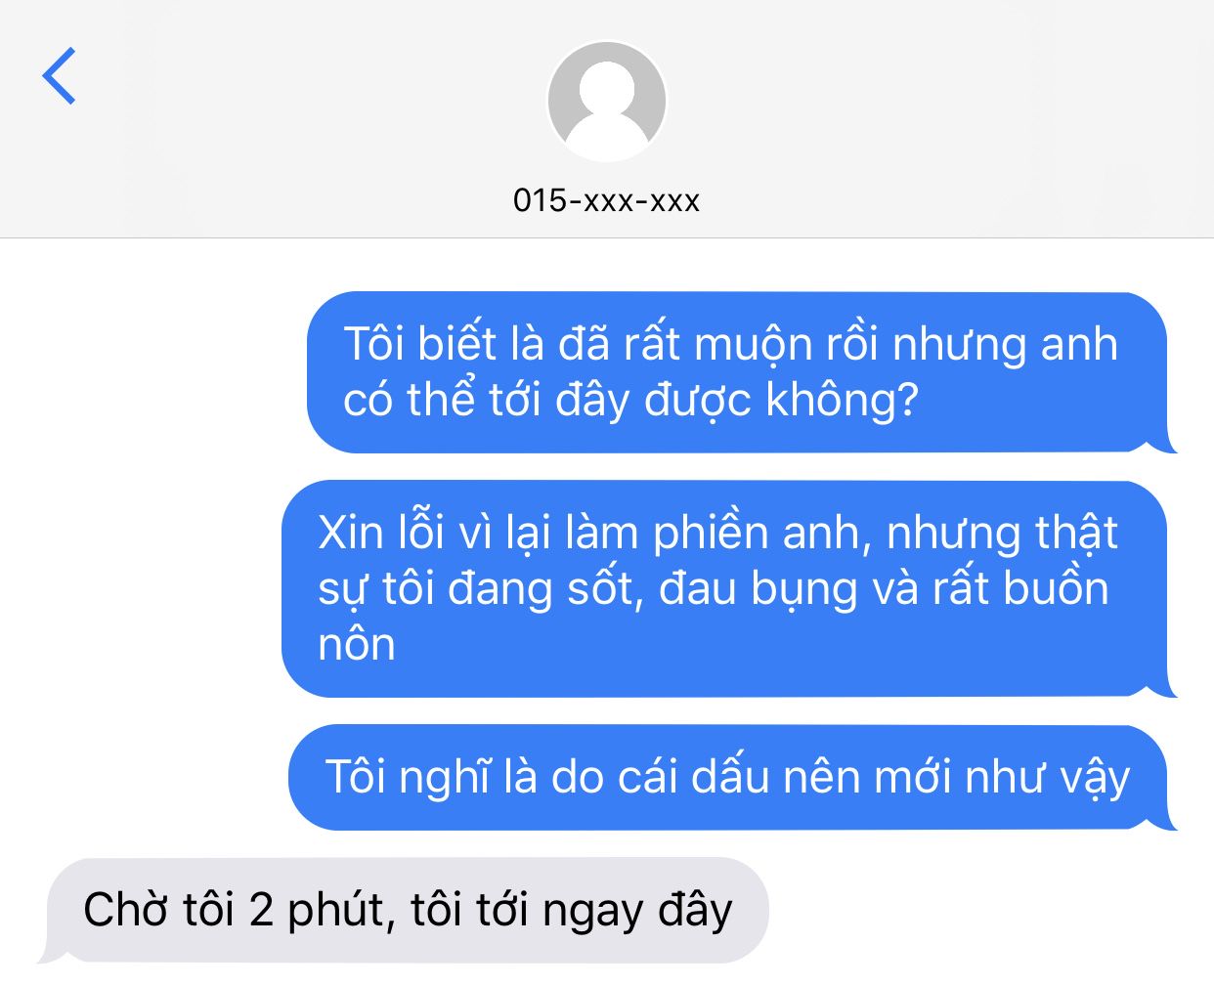The width and height of the screenshot is (1214, 986).
Task: Click the tail of the first blue bubble
Action: click(x=1163, y=442)
